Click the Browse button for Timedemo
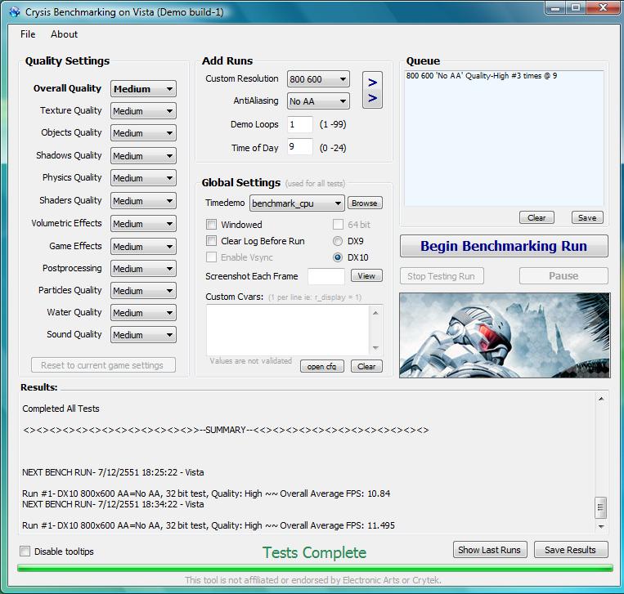624x594 pixels. click(365, 203)
